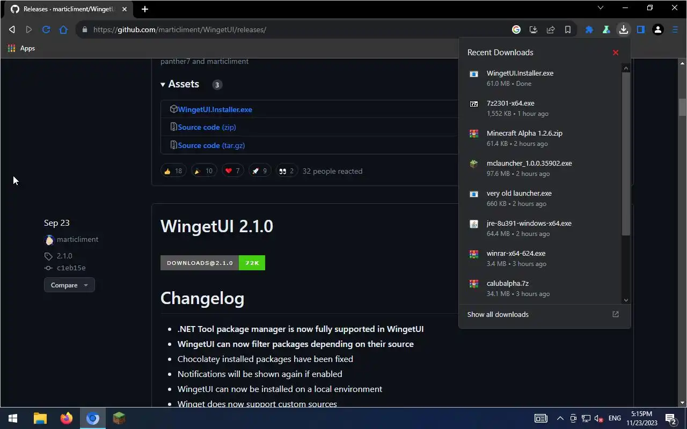
Task: Click the thumbs up reaction with 18
Action: [173, 171]
